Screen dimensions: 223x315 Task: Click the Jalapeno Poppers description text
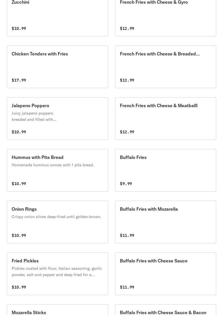click(x=34, y=116)
